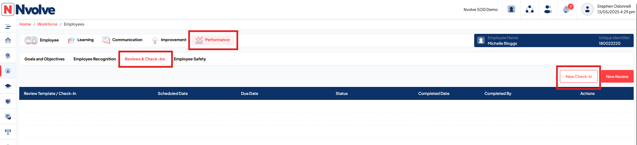Open the Employee Safety sub-tab
The height and width of the screenshot is (145, 637).
pos(190,59)
